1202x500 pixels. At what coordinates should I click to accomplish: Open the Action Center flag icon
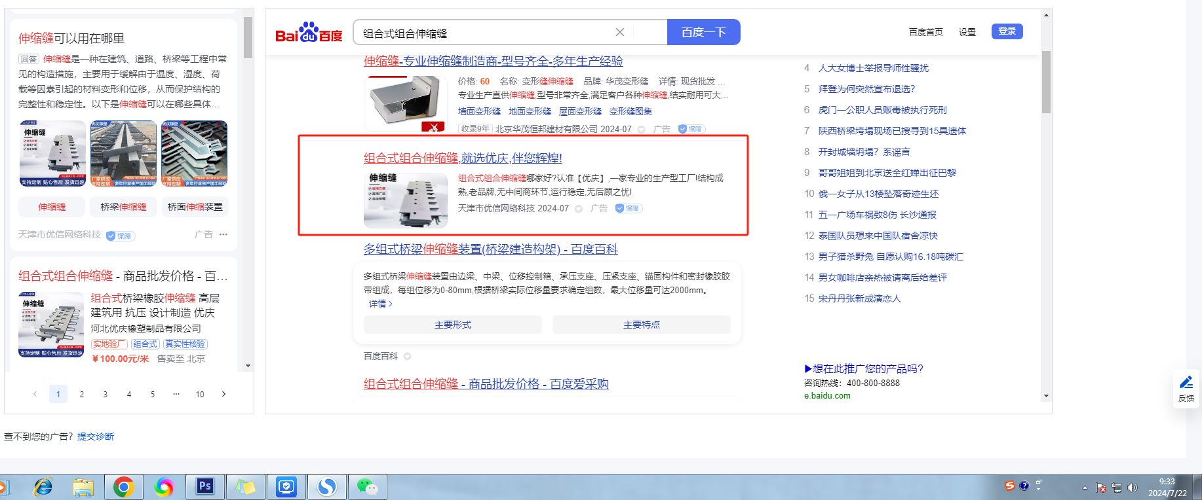(1101, 488)
